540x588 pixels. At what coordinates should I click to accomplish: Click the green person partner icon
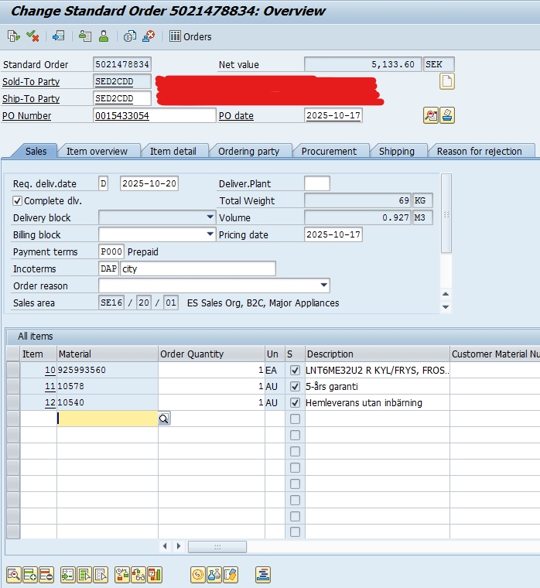(104, 36)
